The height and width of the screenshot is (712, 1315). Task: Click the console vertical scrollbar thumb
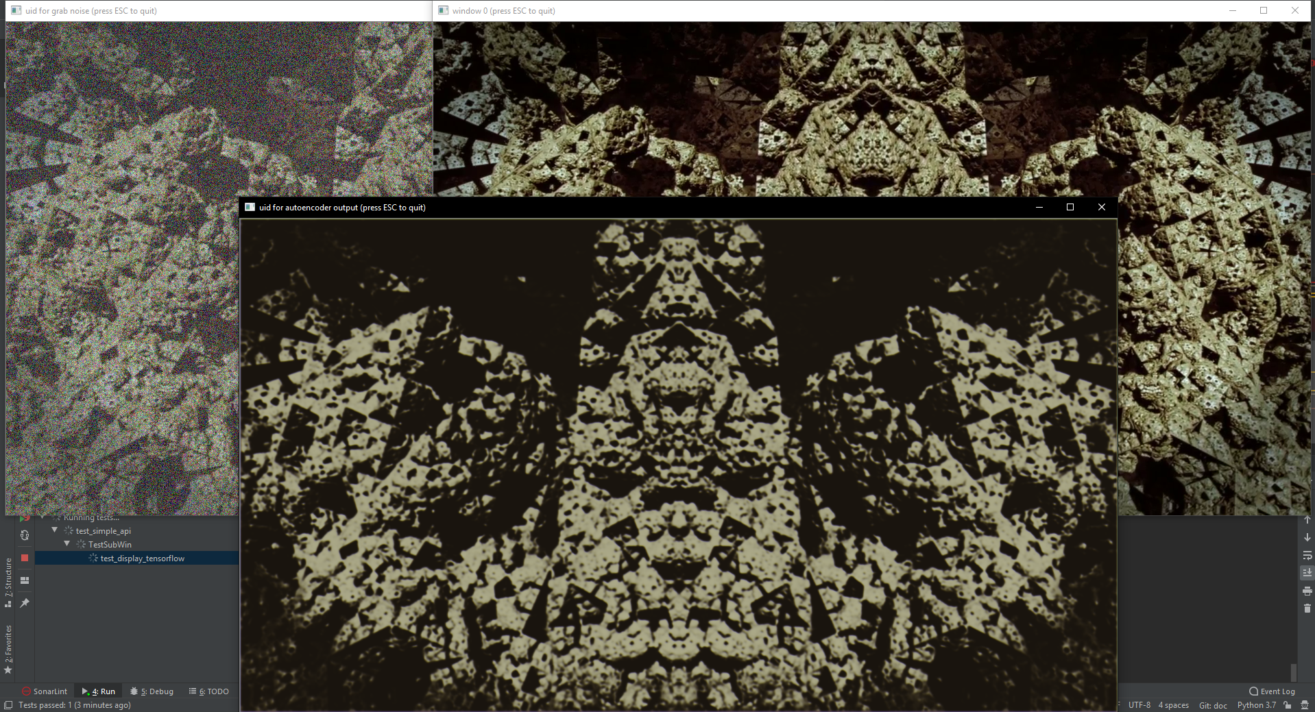coord(1293,672)
